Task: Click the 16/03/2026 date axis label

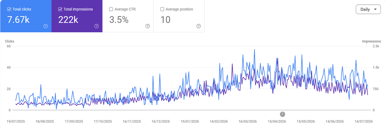Action: click(248, 122)
